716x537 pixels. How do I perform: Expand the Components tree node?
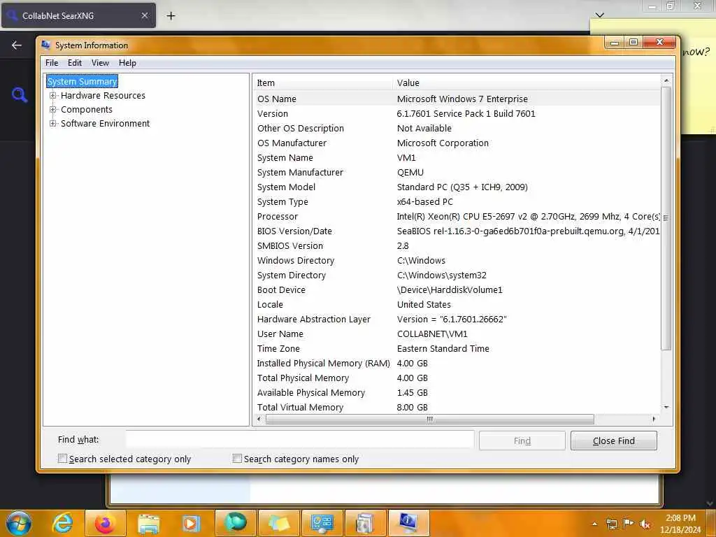tap(53, 110)
